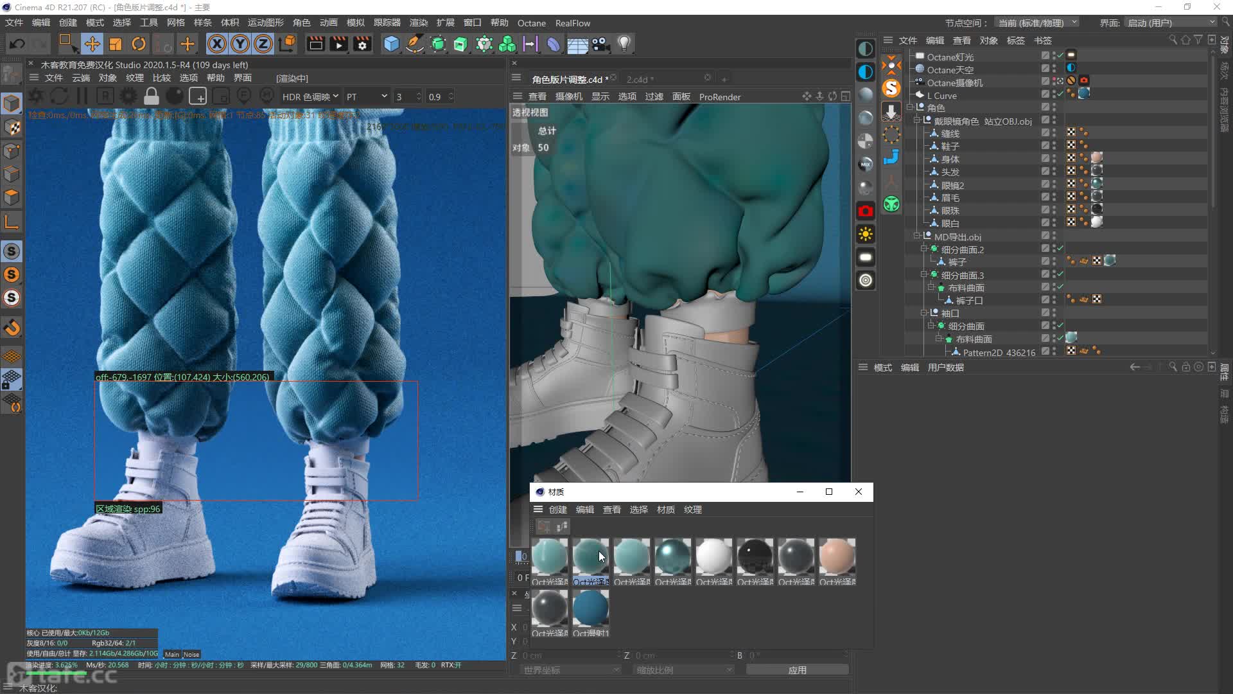Open the PT kernel dropdown
Image resolution: width=1233 pixels, height=694 pixels.
pyautogui.click(x=367, y=96)
